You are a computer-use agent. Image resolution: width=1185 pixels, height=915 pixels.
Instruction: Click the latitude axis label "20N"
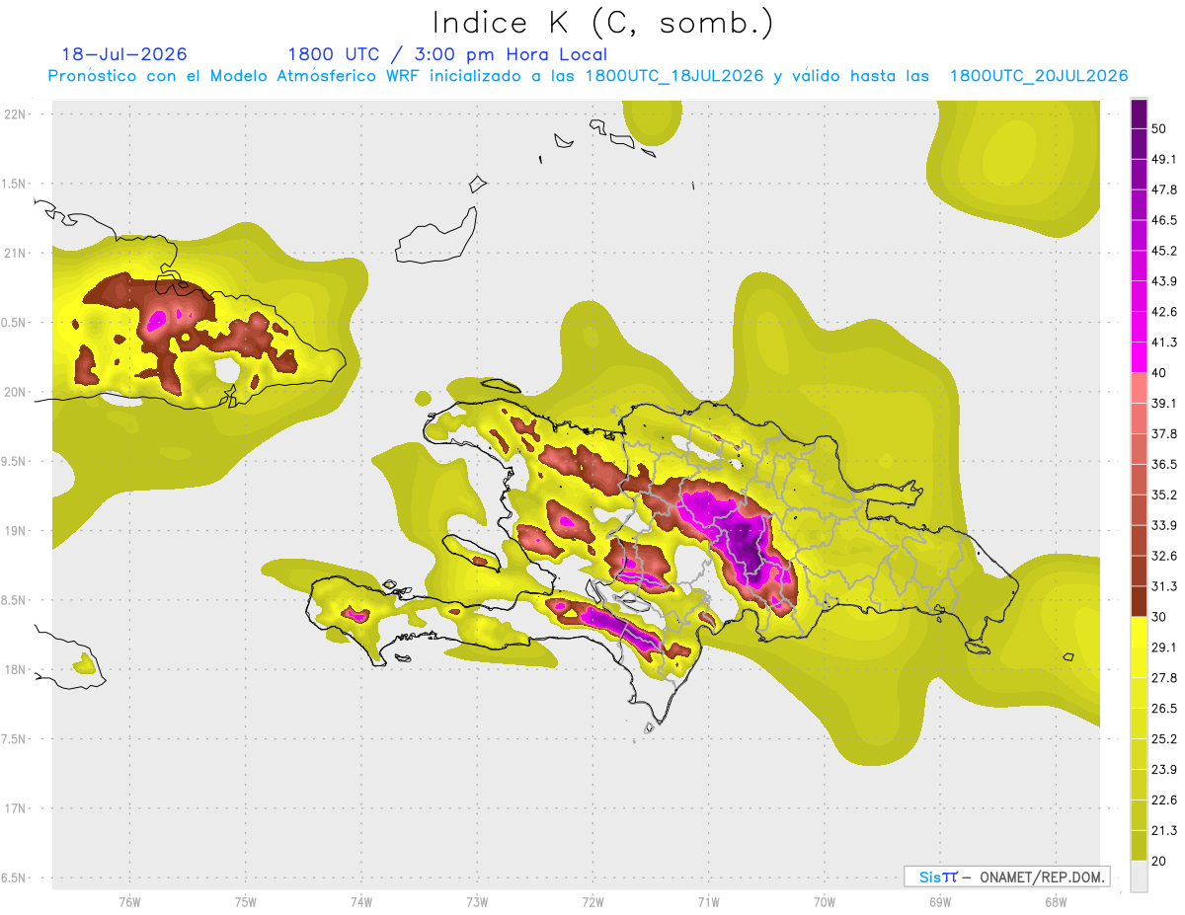point(17,392)
